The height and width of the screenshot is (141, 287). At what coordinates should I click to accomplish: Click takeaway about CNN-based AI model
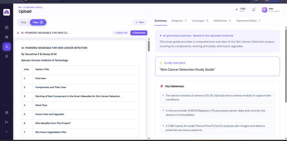click(x=218, y=128)
